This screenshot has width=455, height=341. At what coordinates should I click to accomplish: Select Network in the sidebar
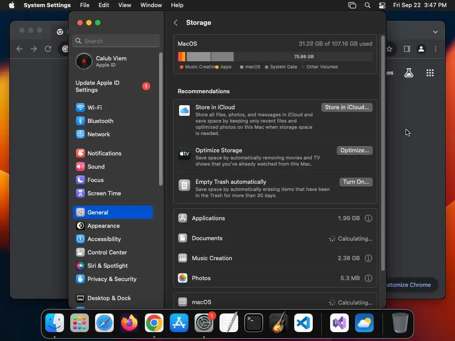(112, 134)
